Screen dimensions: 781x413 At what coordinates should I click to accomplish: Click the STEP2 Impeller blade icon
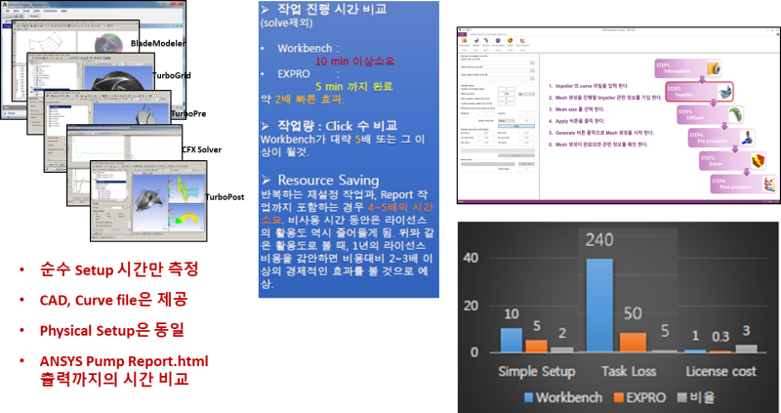pos(724,92)
